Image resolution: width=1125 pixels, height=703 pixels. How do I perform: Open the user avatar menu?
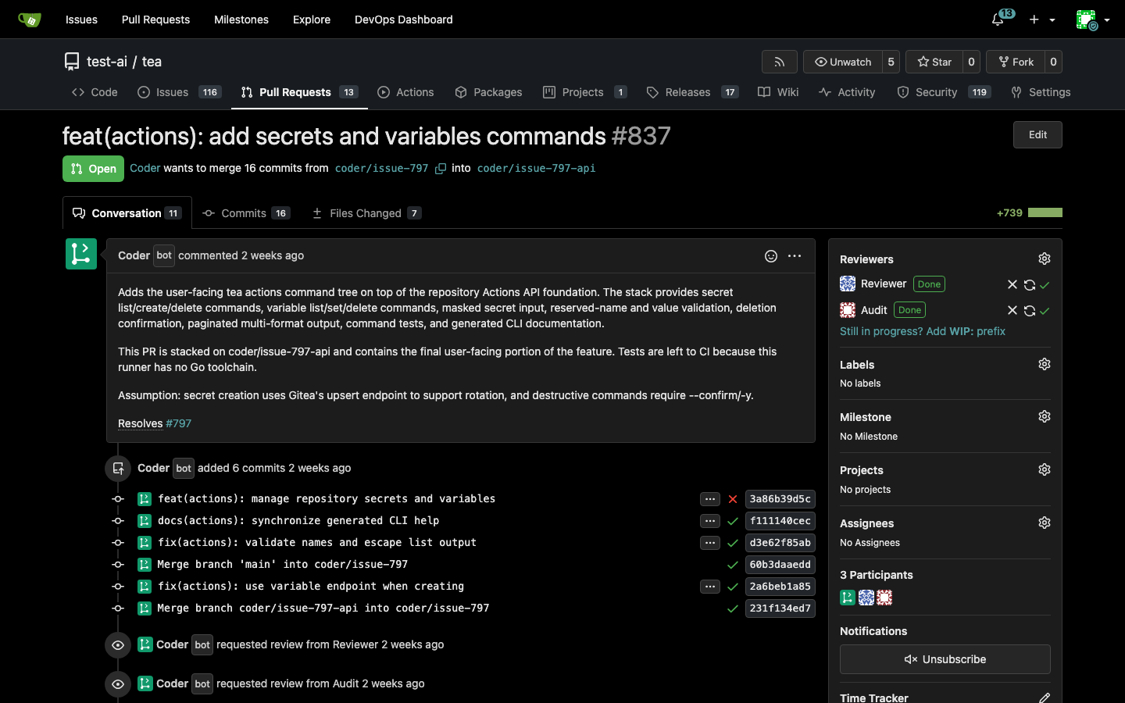(x=1092, y=20)
